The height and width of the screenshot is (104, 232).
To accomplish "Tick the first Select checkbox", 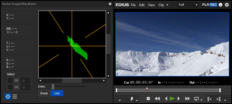I will [10, 80].
